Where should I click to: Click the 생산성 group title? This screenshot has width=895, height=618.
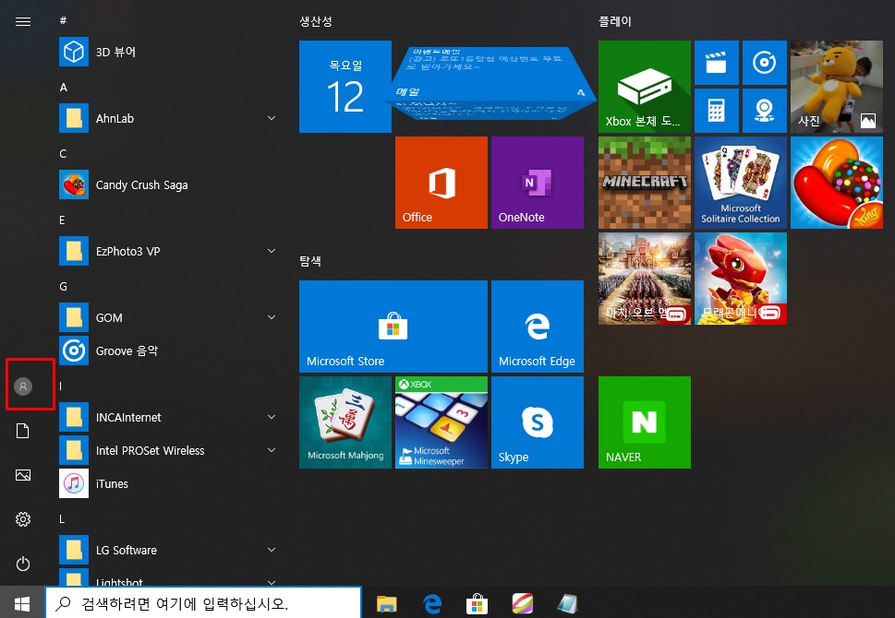coord(316,21)
